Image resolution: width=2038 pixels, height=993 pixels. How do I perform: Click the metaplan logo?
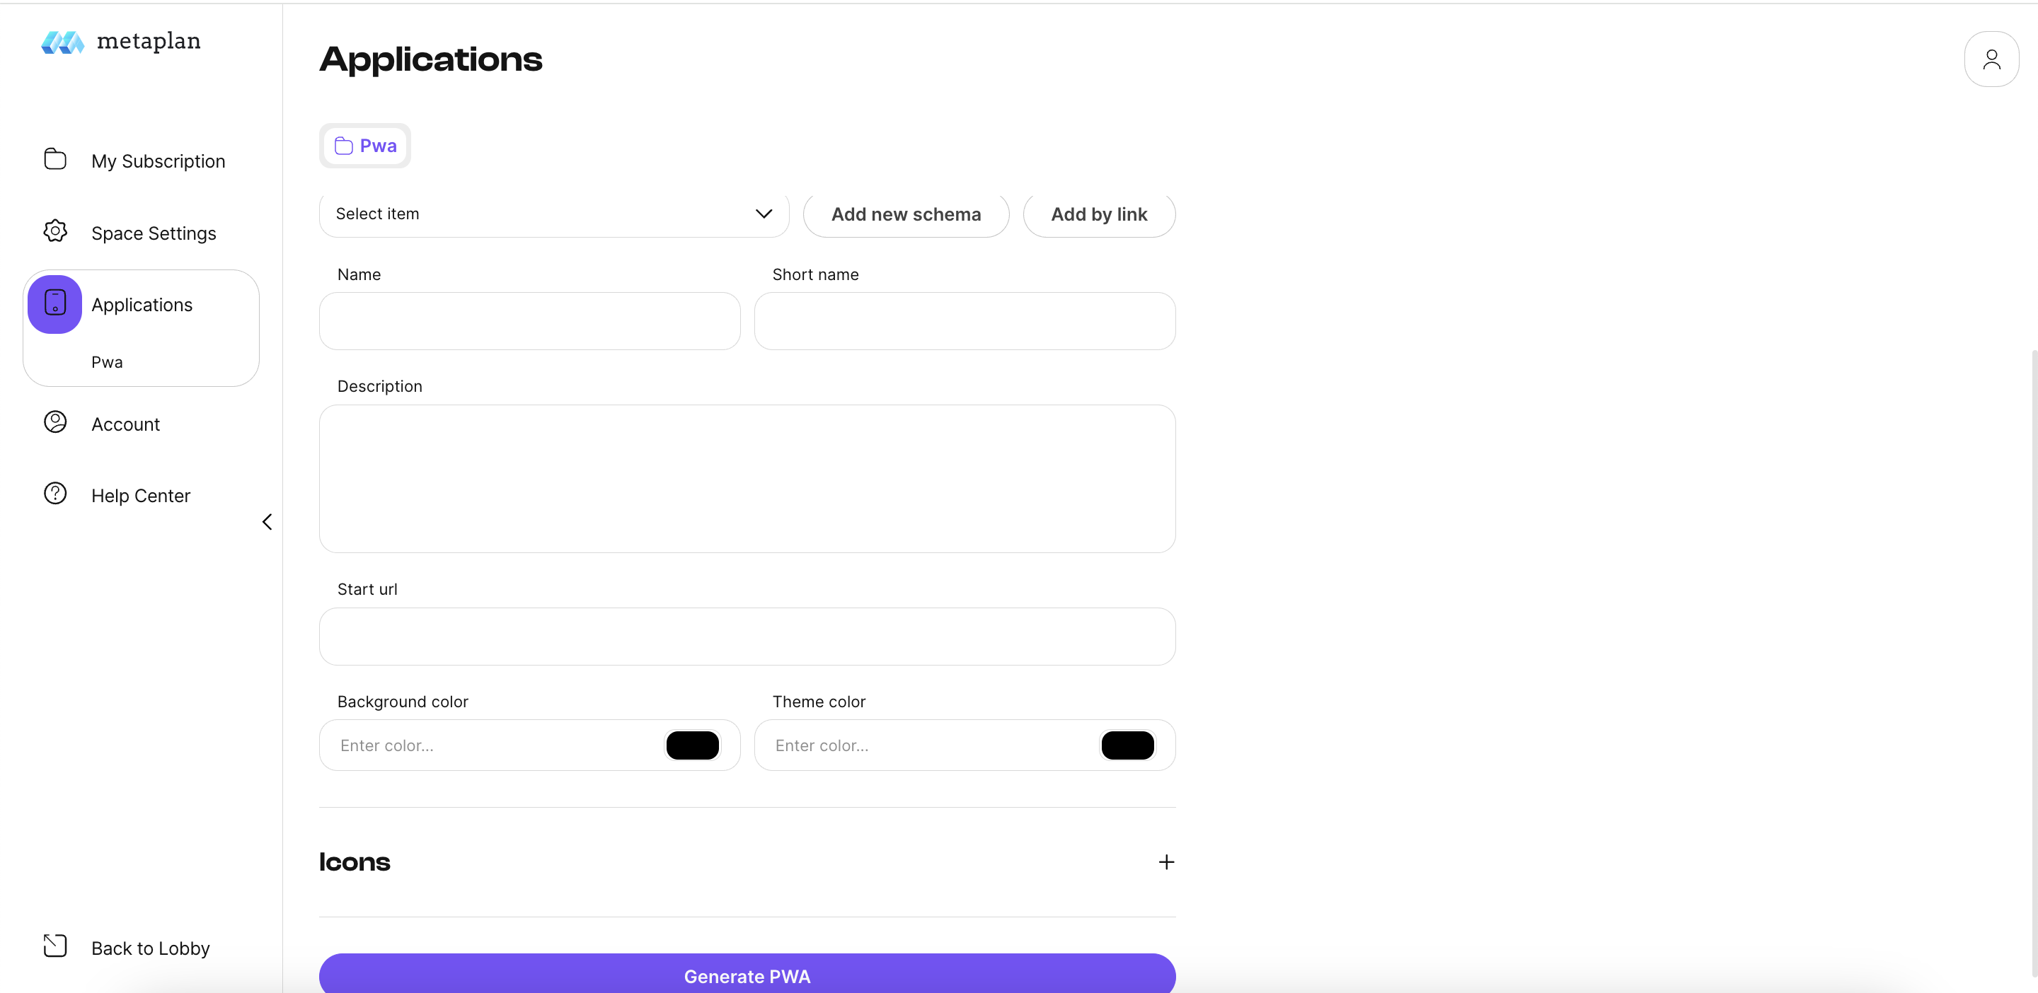pos(121,42)
